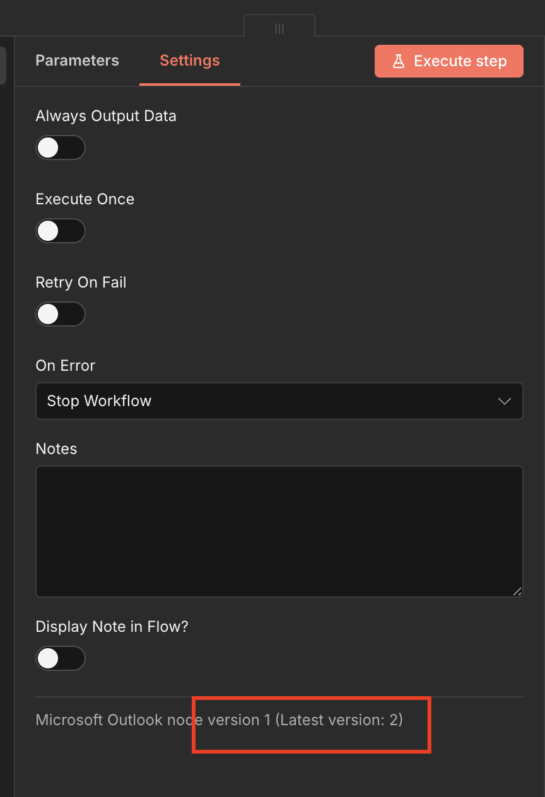This screenshot has height=797, width=545.
Task: Select the Settings tab
Action: click(x=189, y=61)
